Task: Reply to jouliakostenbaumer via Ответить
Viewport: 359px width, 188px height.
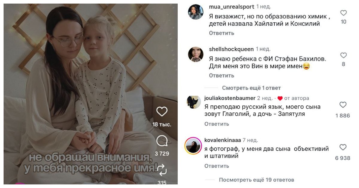Action: pos(217,124)
